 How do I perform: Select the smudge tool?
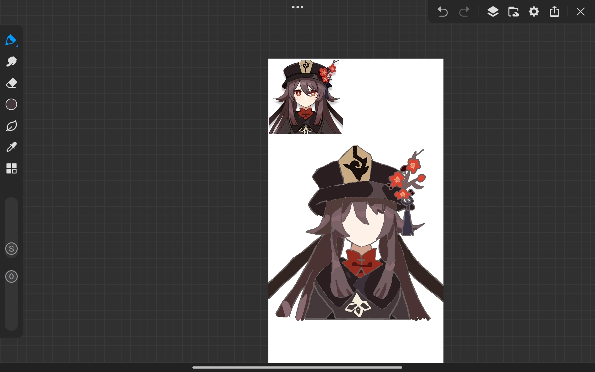pyautogui.click(x=11, y=62)
